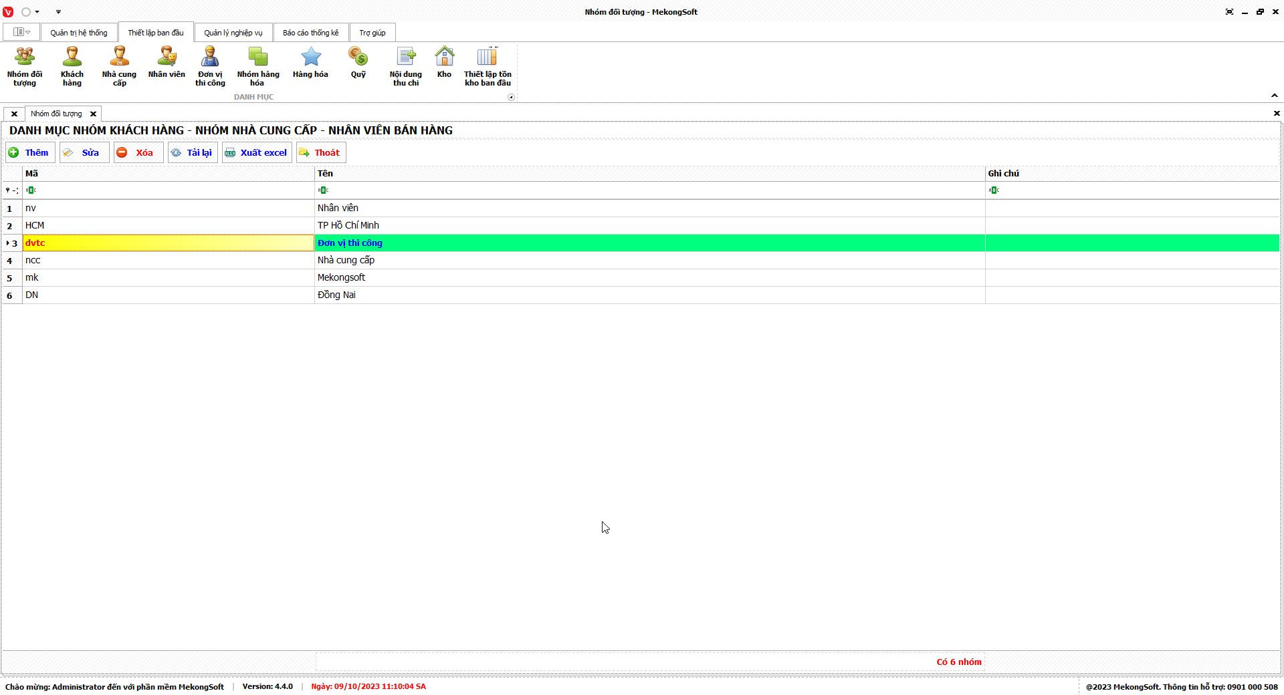
Task: Sort by the Tên column header
Action: coord(649,174)
